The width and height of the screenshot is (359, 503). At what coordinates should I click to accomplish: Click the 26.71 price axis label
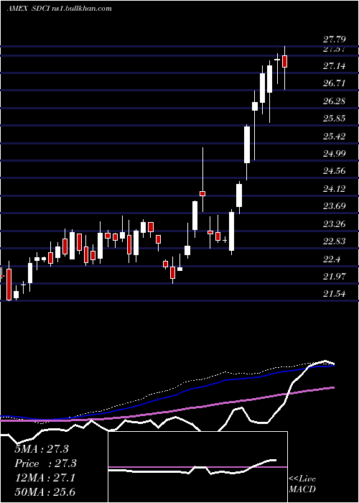pos(334,84)
